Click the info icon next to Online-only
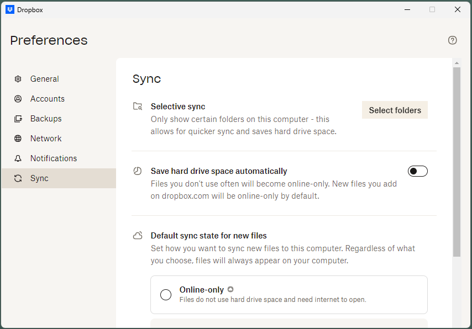This screenshot has width=472, height=329. [230, 289]
